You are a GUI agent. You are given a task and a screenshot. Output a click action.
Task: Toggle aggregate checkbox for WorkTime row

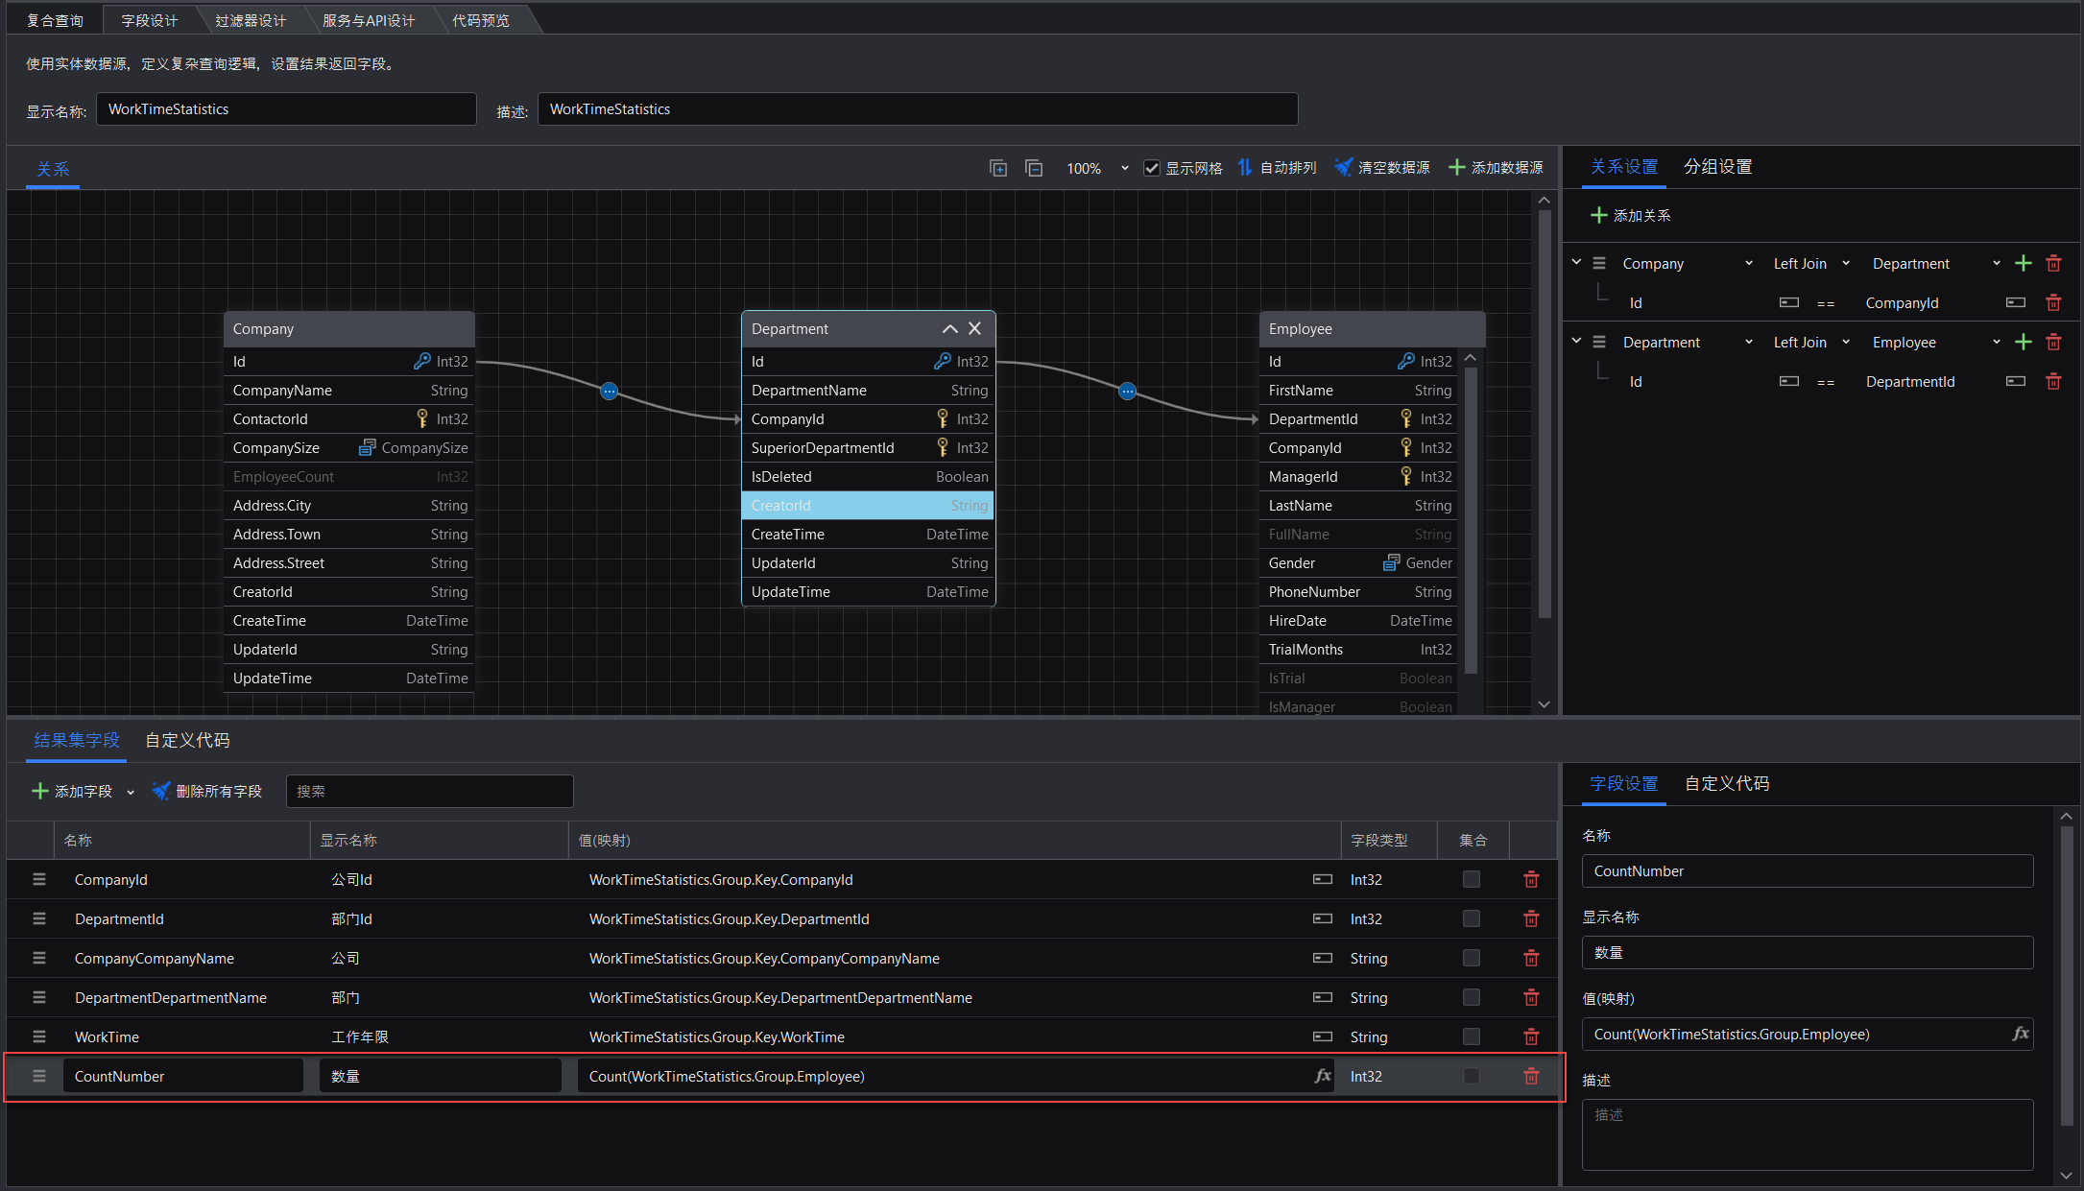click(x=1472, y=1036)
